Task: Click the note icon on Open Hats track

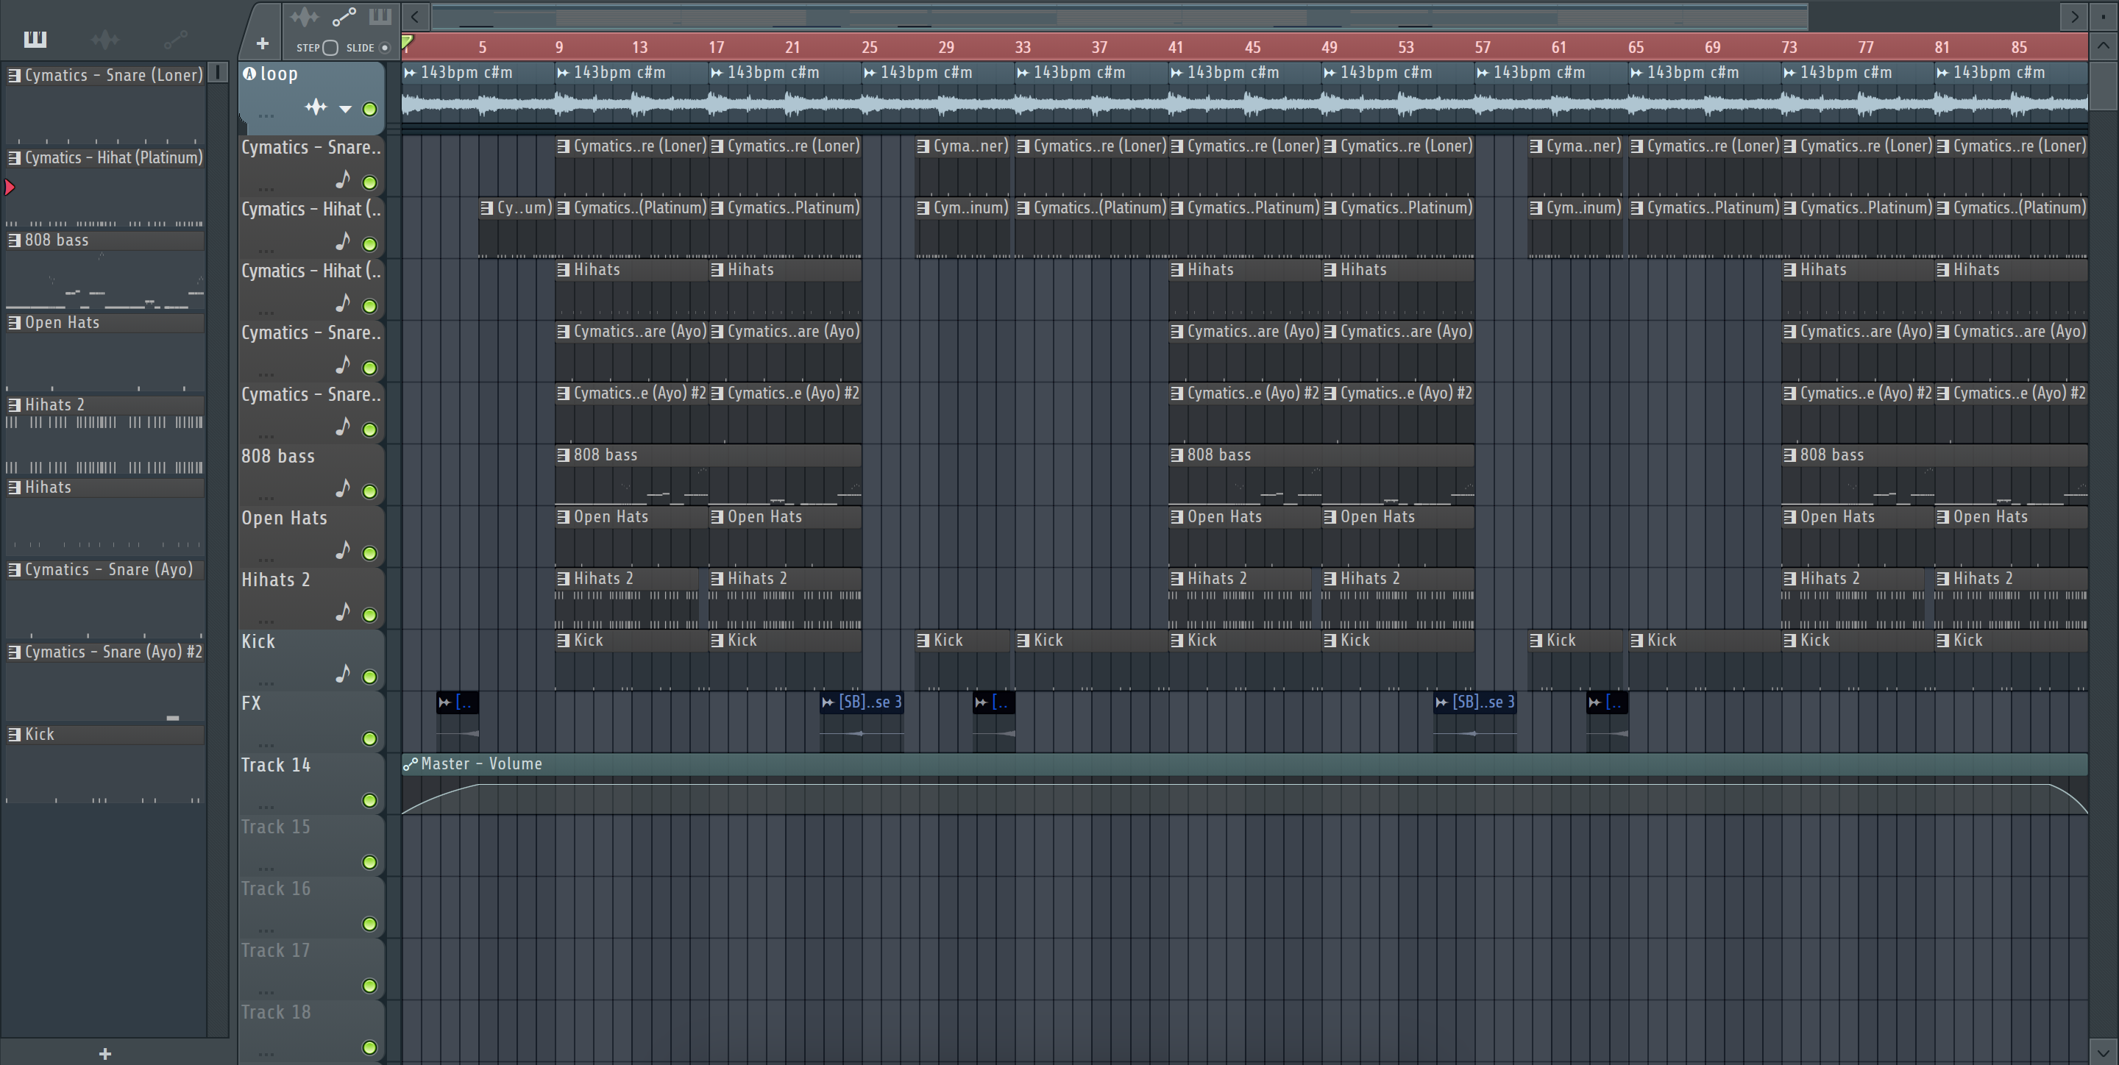Action: coord(343,550)
